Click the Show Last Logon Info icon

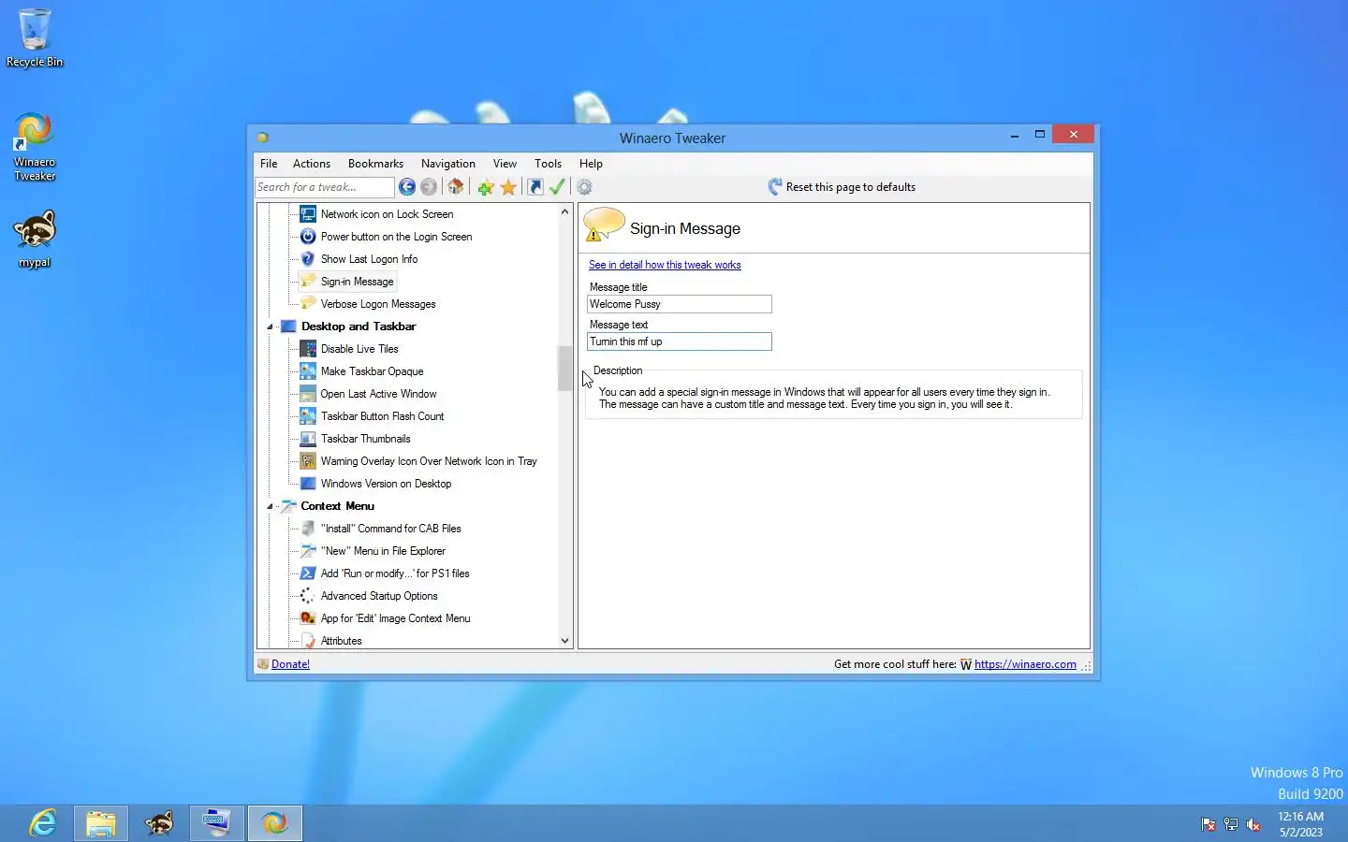click(308, 259)
